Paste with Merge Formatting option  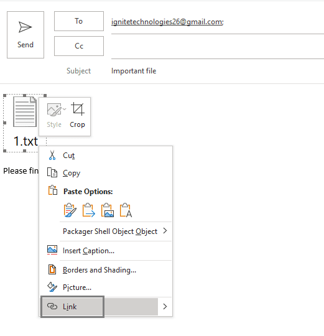click(x=89, y=210)
